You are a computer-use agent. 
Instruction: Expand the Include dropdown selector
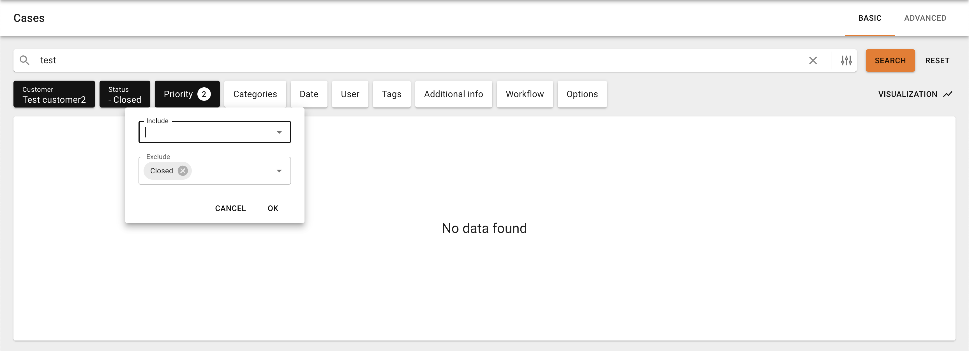[279, 132]
